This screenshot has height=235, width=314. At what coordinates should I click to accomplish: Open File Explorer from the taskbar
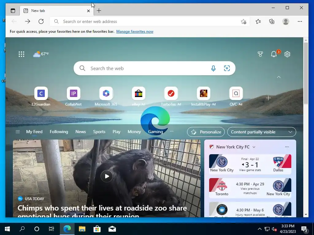82,229
